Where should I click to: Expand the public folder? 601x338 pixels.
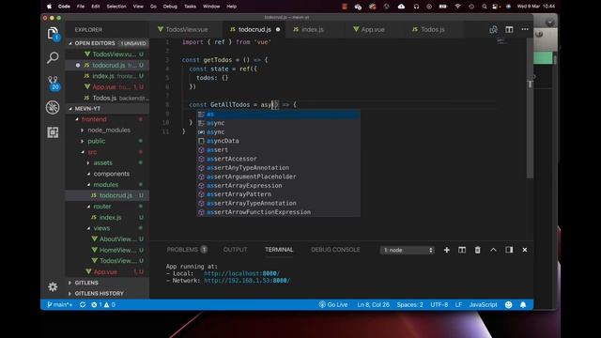[x=107, y=141]
